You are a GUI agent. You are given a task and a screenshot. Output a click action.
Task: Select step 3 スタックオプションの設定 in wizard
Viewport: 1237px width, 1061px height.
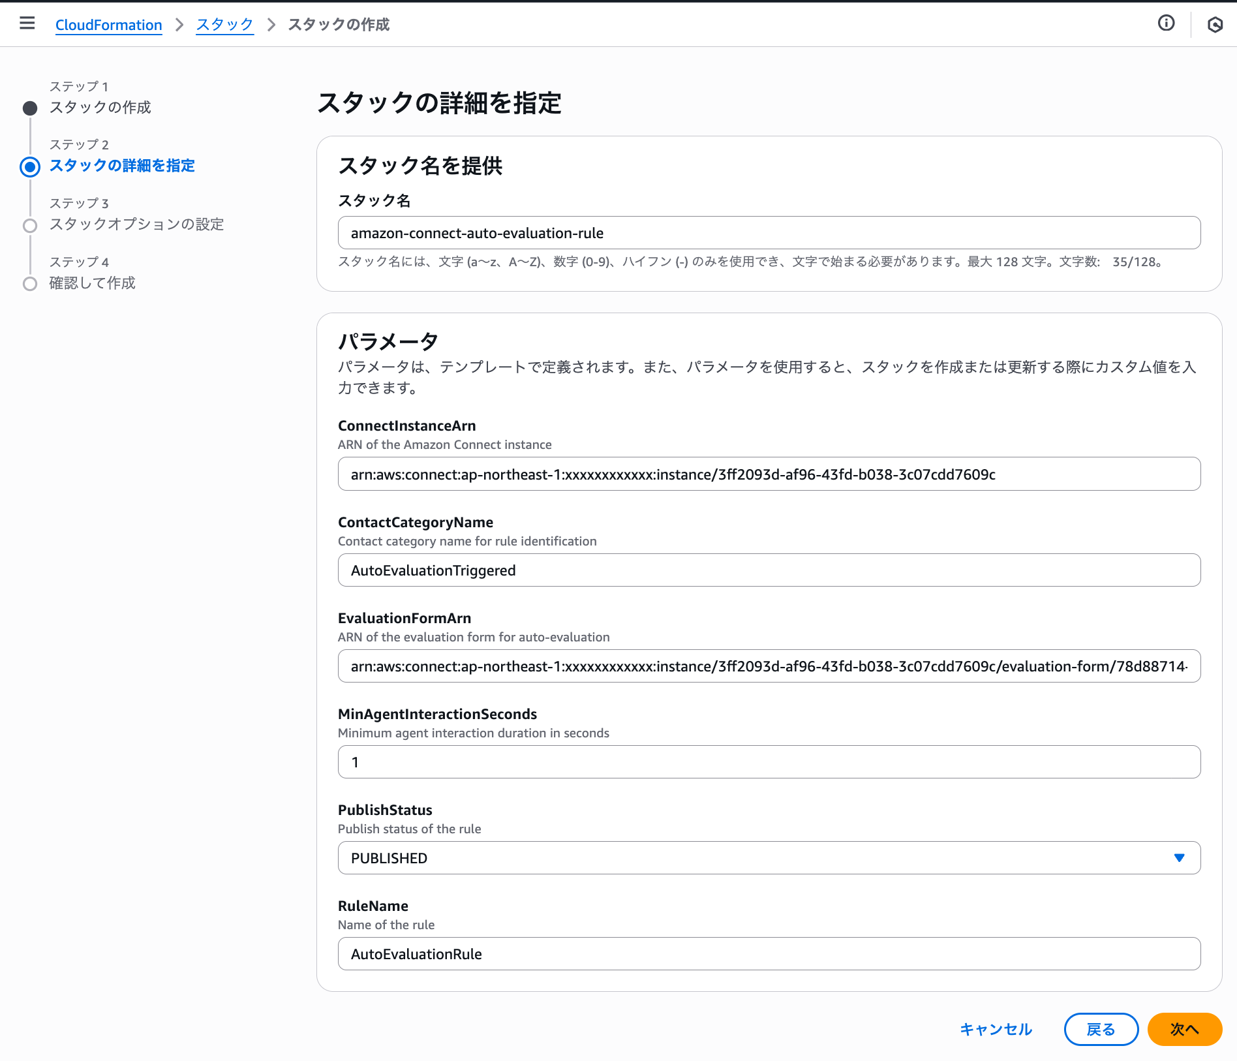[136, 224]
